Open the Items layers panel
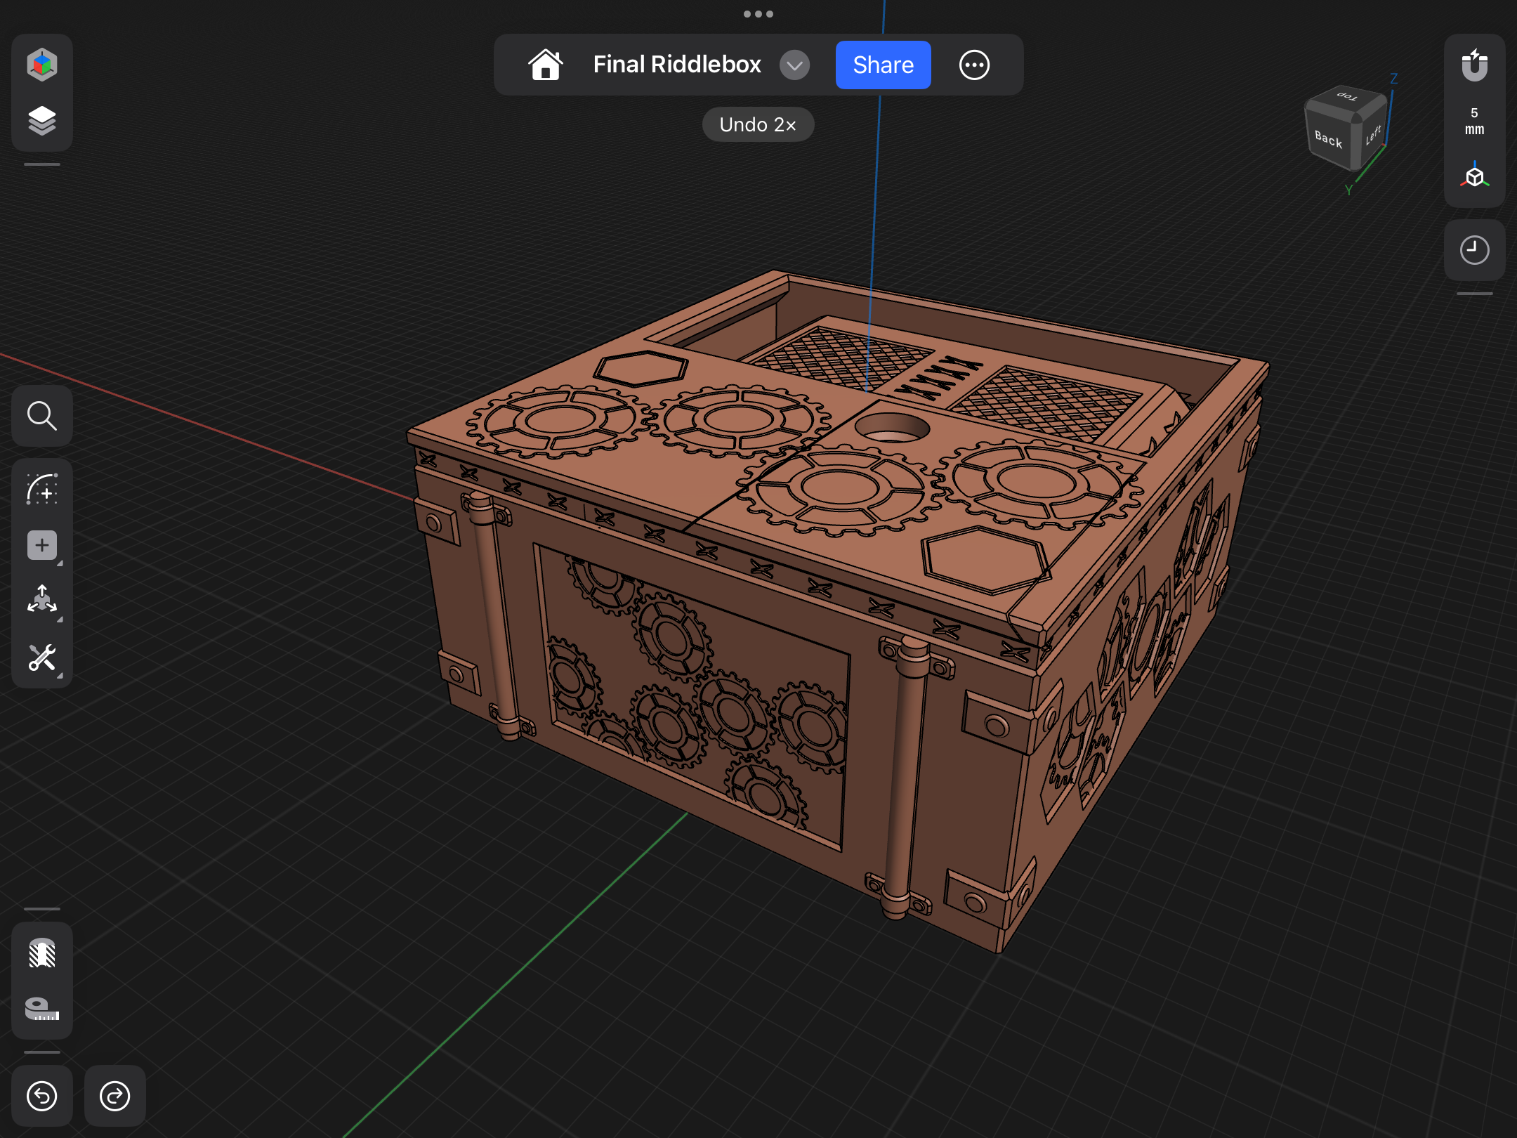The image size is (1517, 1138). (42, 119)
